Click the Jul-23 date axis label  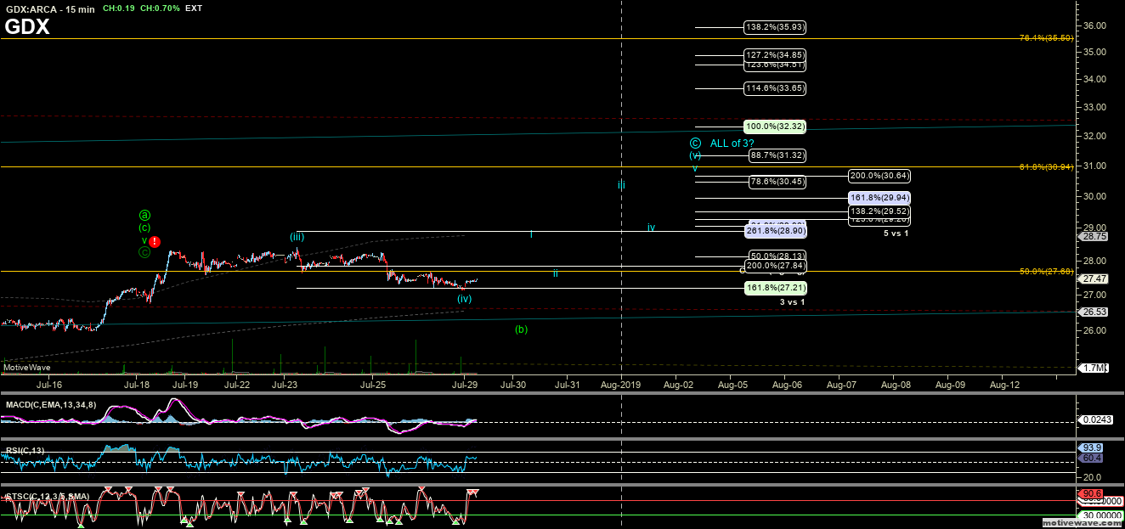click(x=285, y=385)
